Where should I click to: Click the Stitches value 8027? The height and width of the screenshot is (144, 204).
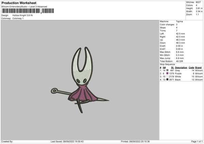coord(198,2)
